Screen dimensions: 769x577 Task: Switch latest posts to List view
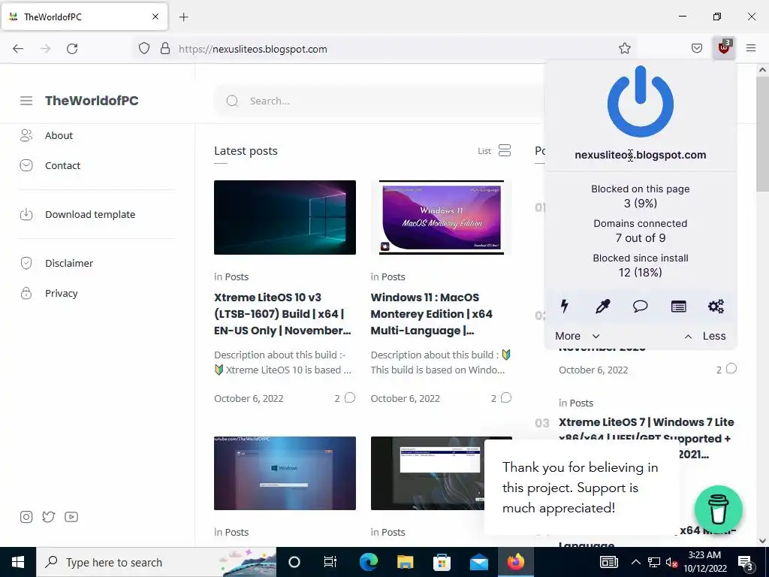click(494, 150)
